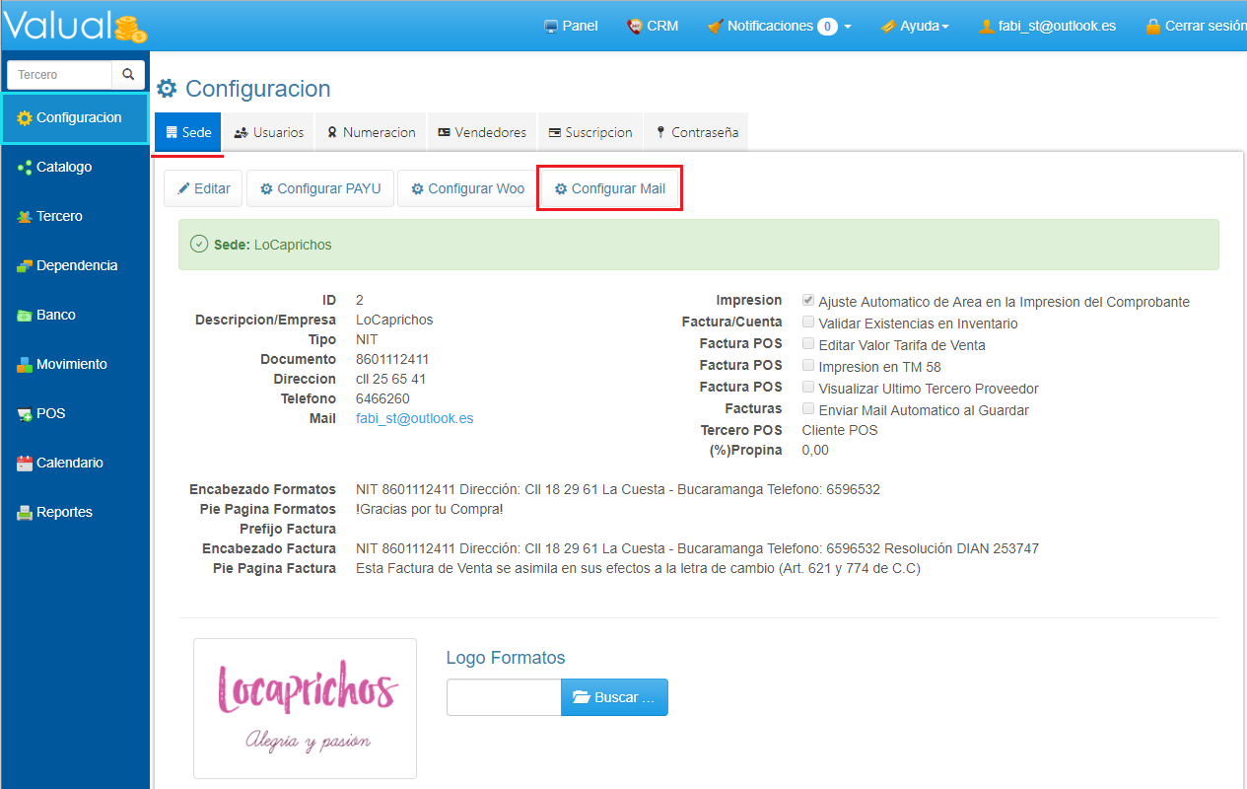Click the Tercero search input field
The height and width of the screenshot is (789, 1247).
(60, 75)
